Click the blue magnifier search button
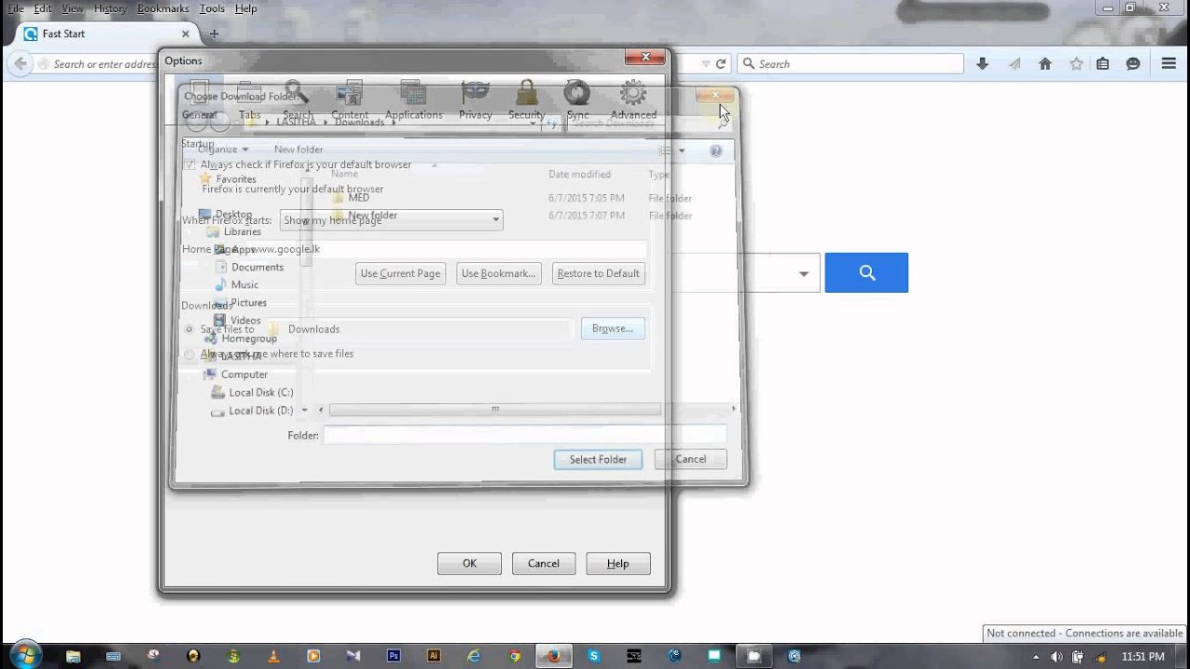1190x669 pixels. 866,273
